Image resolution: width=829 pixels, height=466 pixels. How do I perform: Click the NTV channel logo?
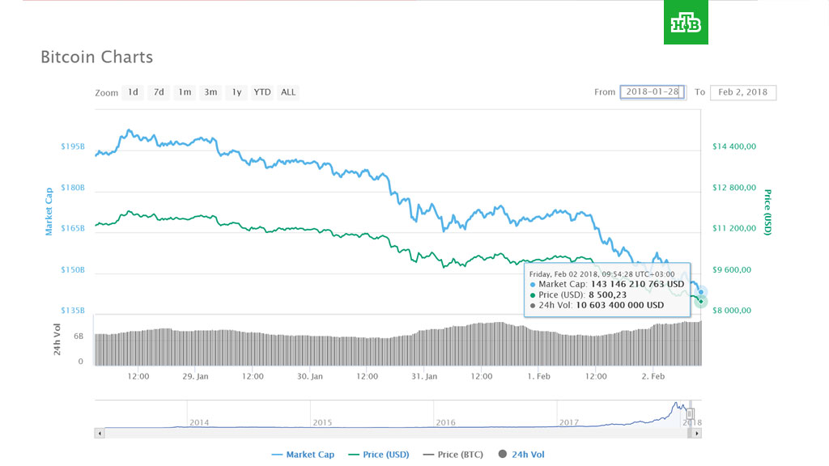click(686, 27)
